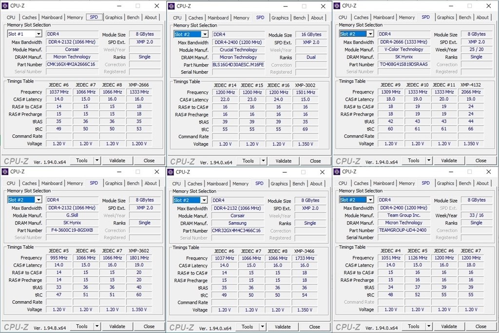Open the Slot #2 dropdown in the Team Group window

tap(370, 200)
